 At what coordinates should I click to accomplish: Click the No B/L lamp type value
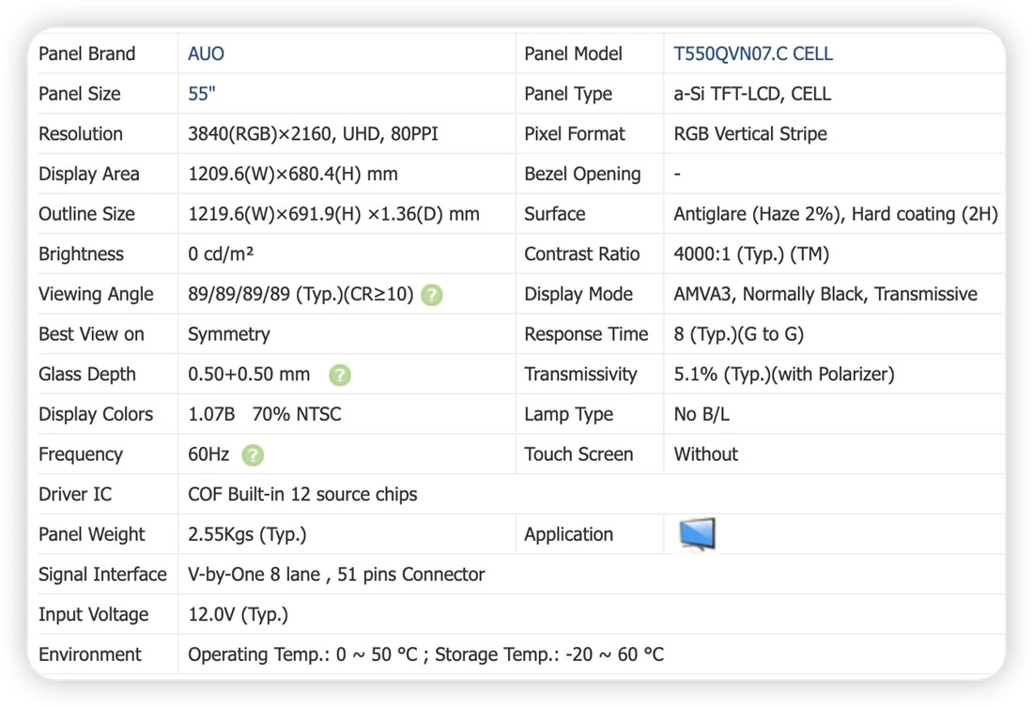(x=702, y=414)
